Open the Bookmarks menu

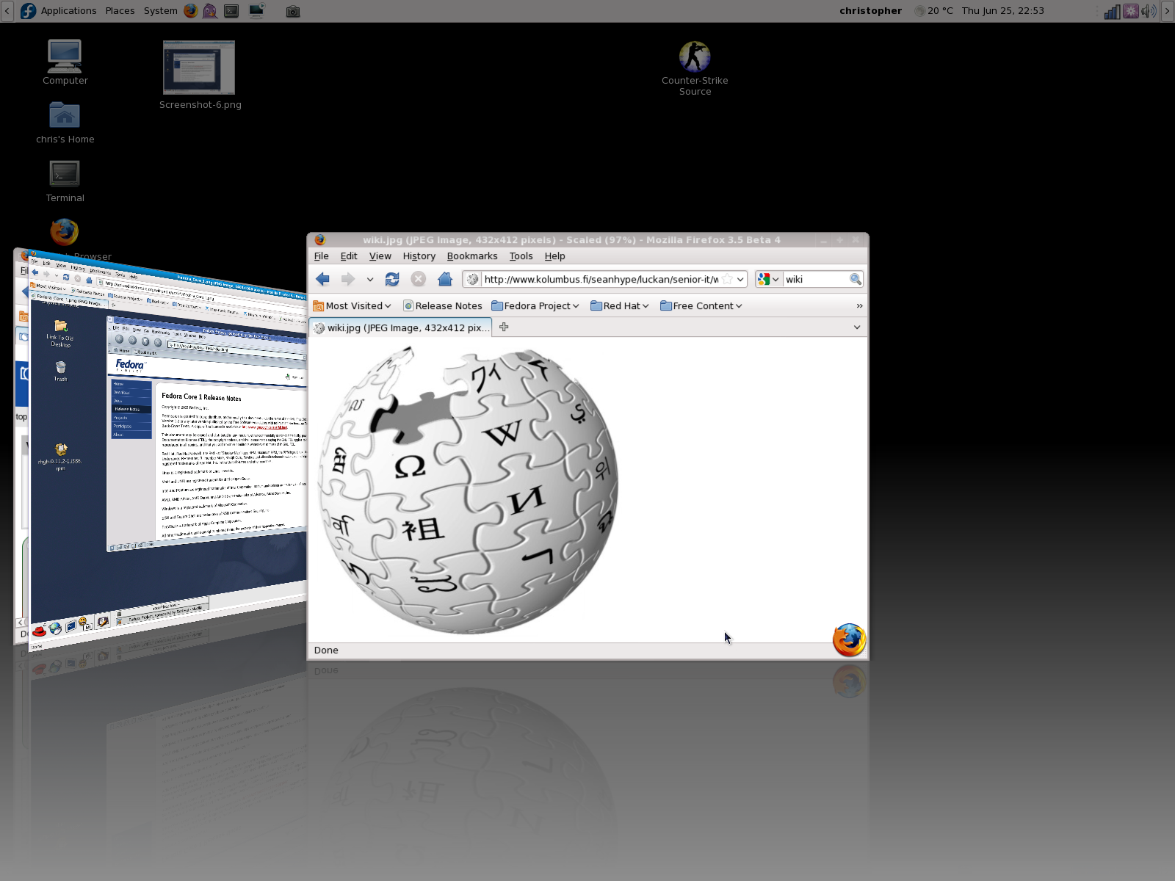pyautogui.click(x=472, y=256)
